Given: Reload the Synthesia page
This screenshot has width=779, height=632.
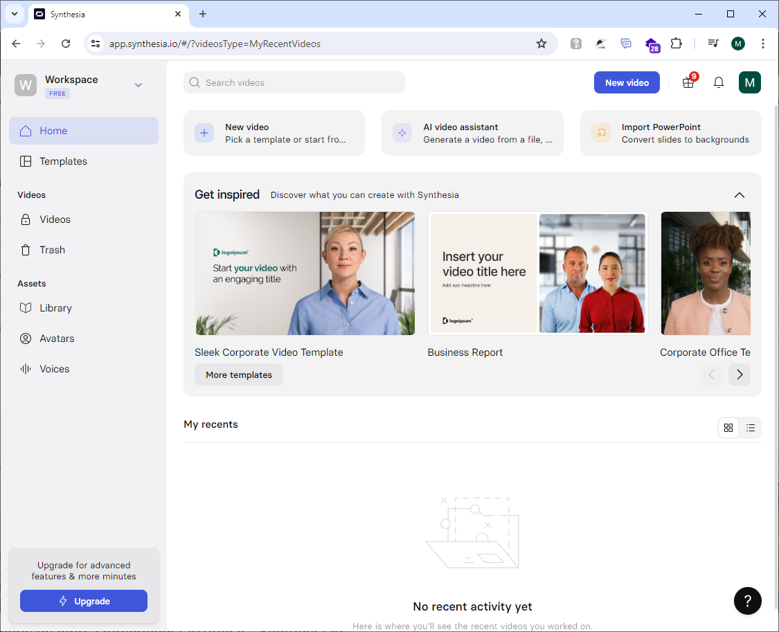Looking at the screenshot, I should [66, 44].
